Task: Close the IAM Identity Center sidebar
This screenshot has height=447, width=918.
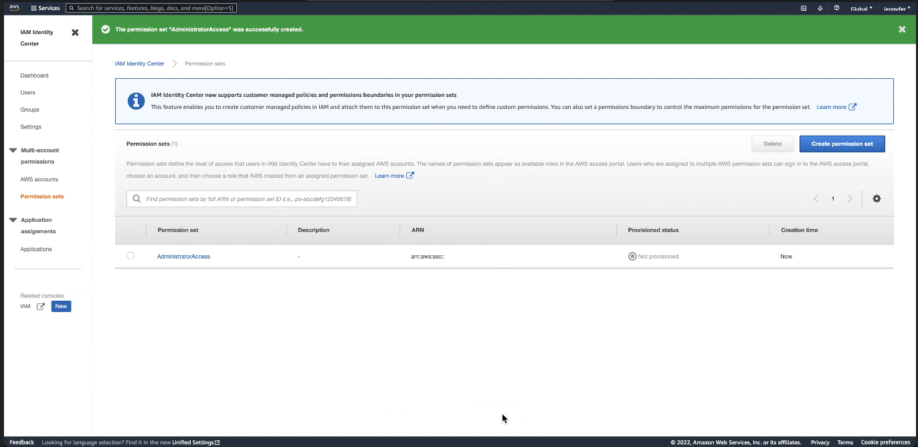Action: 75,32
